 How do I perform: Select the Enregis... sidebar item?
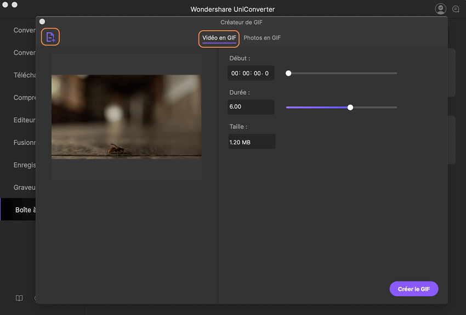[25, 165]
